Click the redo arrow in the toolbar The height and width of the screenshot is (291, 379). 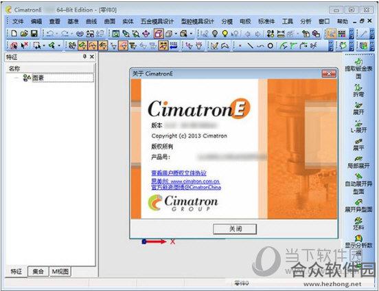click(65, 34)
